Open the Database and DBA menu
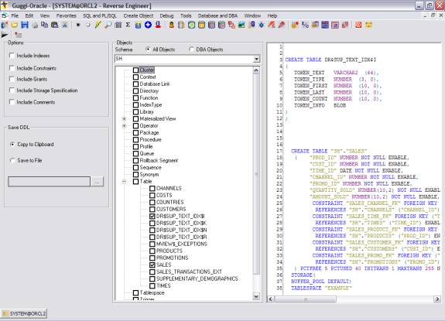The height and width of the screenshot is (321, 445). (217, 16)
